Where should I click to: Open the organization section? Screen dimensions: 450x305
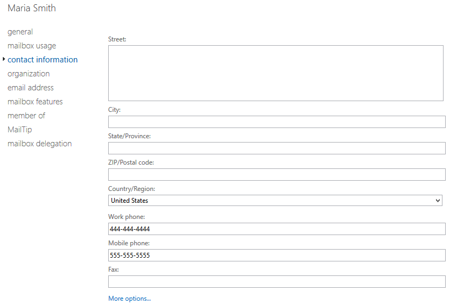point(29,74)
